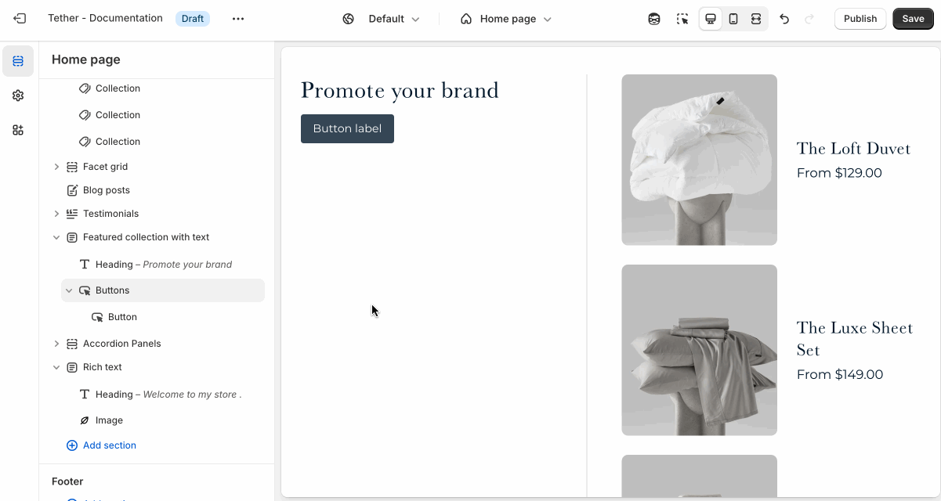Click the Save button

[x=913, y=19]
